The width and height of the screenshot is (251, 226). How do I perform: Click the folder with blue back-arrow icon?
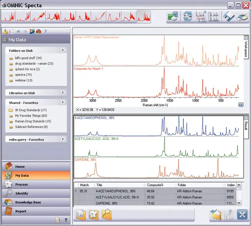tap(216, 215)
